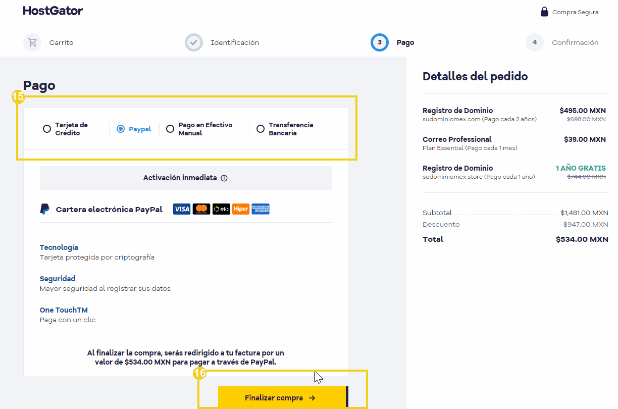The width and height of the screenshot is (618, 409).
Task: Click the struck-through $698.00 MXN price
Action: (x=586, y=120)
